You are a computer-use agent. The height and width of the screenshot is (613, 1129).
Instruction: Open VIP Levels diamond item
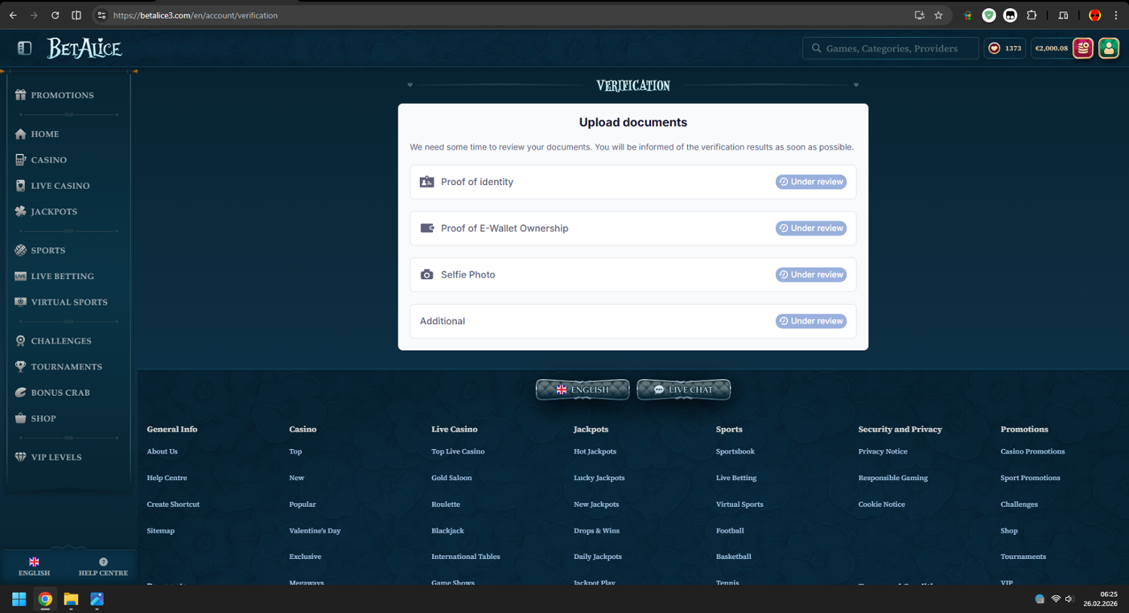[x=56, y=457]
